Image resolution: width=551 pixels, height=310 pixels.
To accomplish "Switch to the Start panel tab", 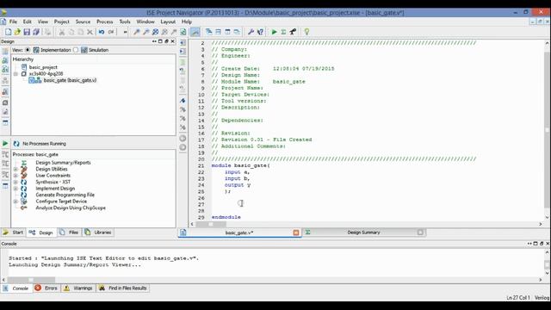I will point(13,232).
